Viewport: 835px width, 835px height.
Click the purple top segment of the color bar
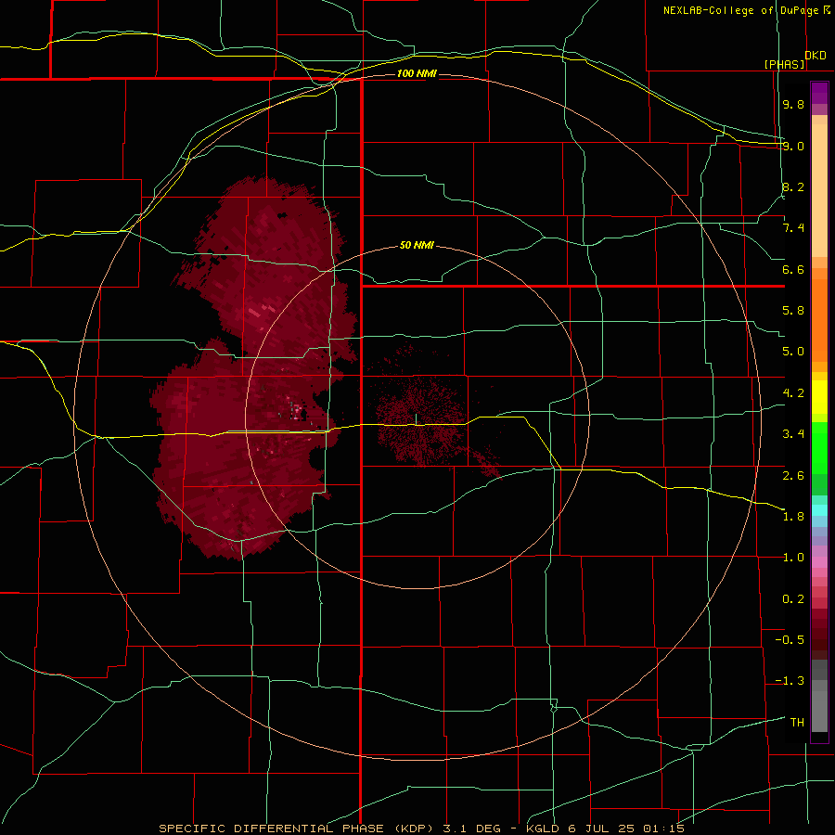coord(819,93)
